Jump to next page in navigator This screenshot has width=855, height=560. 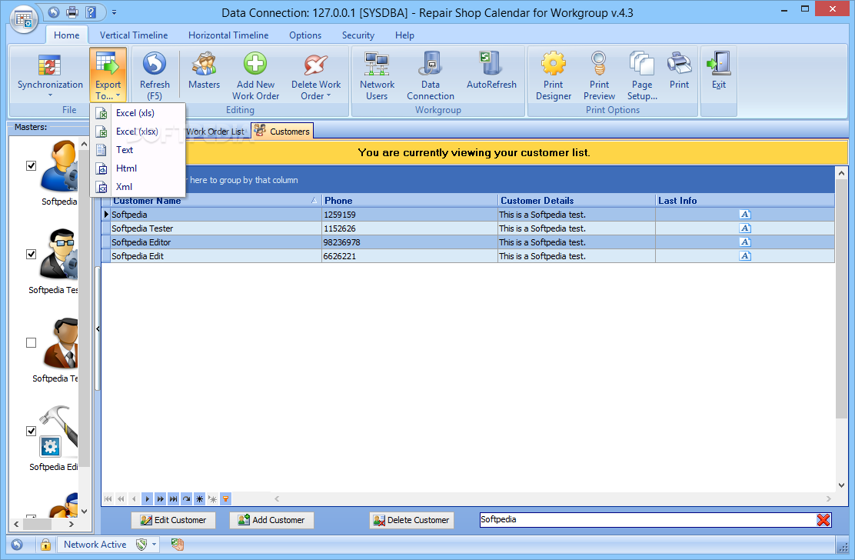click(160, 499)
